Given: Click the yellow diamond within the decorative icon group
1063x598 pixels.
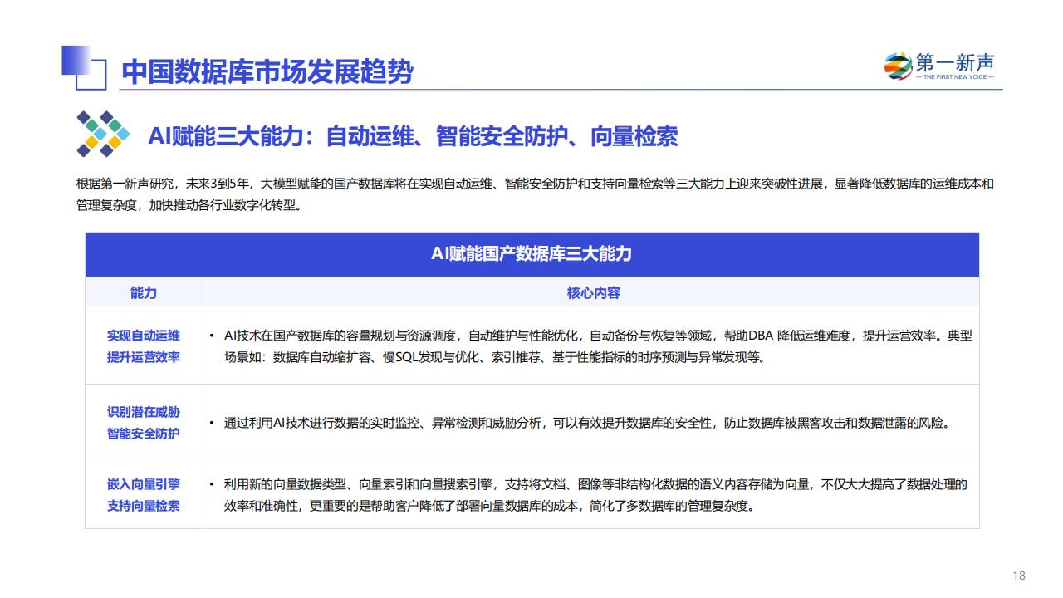Looking at the screenshot, I should click(x=91, y=142).
